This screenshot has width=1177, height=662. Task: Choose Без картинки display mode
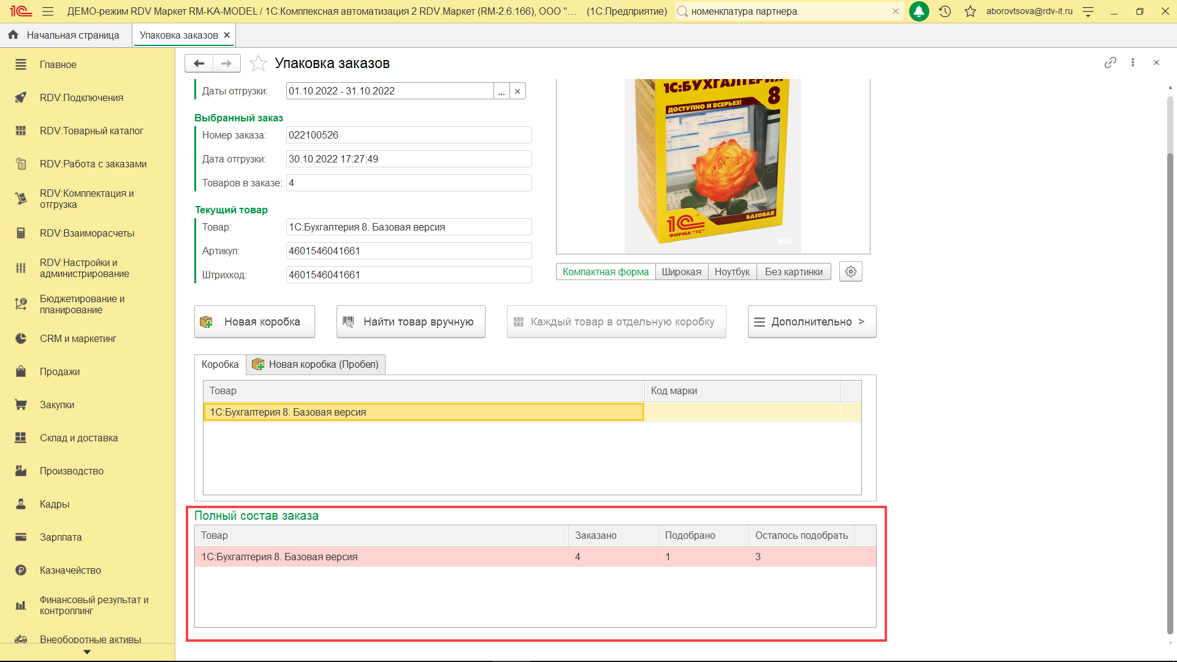click(x=793, y=272)
